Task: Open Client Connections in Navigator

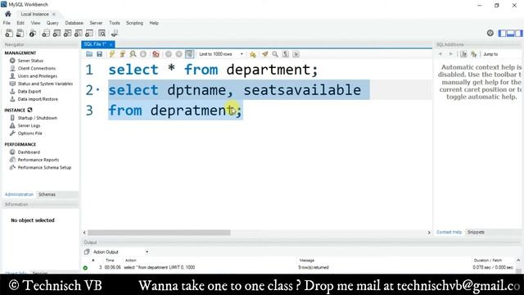Action: coord(37,68)
